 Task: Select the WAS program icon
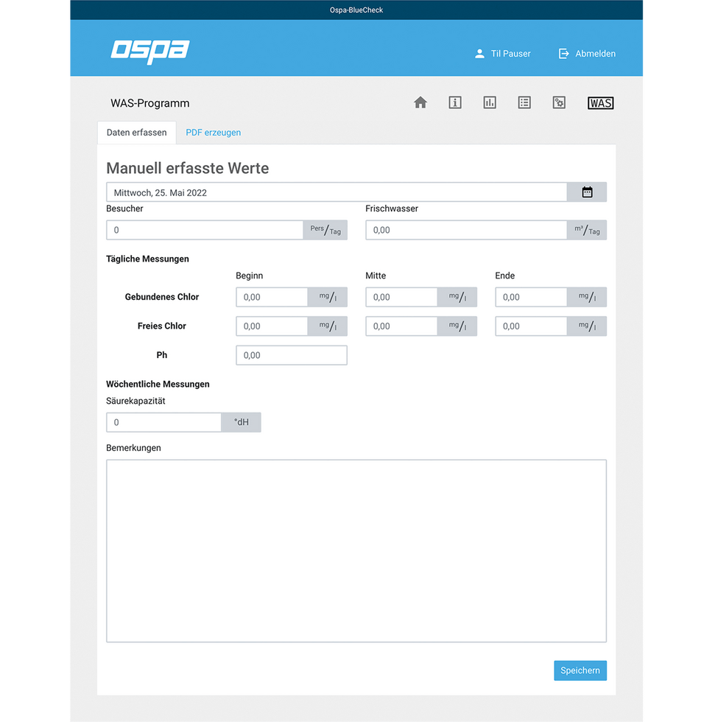[x=600, y=102]
